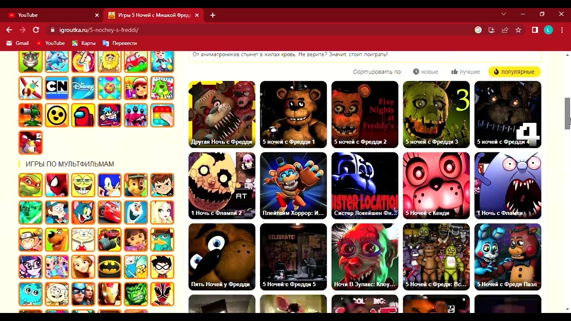This screenshot has height=321, width=571.
Task: Open the Scooby-Doo games icon
Action: pyautogui.click(x=57, y=239)
